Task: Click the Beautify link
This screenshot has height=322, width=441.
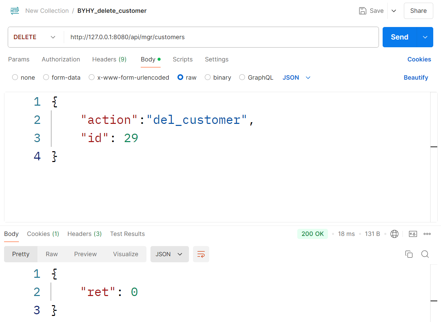Action: (416, 78)
